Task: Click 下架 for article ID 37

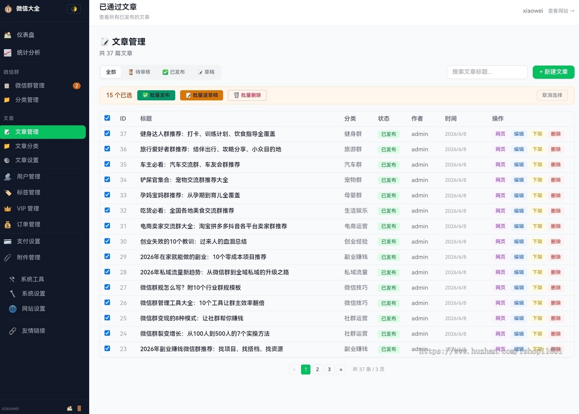Action: (x=537, y=134)
